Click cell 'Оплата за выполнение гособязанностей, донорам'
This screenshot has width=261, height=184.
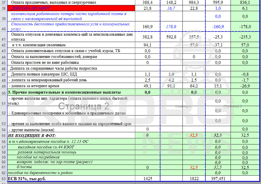(71, 57)
